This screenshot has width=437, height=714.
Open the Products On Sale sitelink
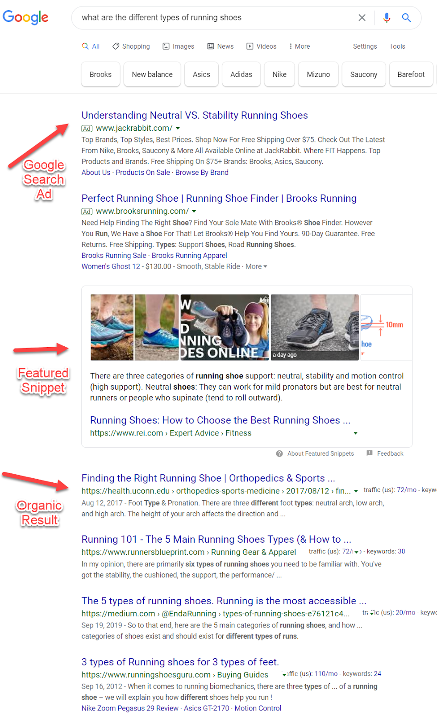(143, 172)
